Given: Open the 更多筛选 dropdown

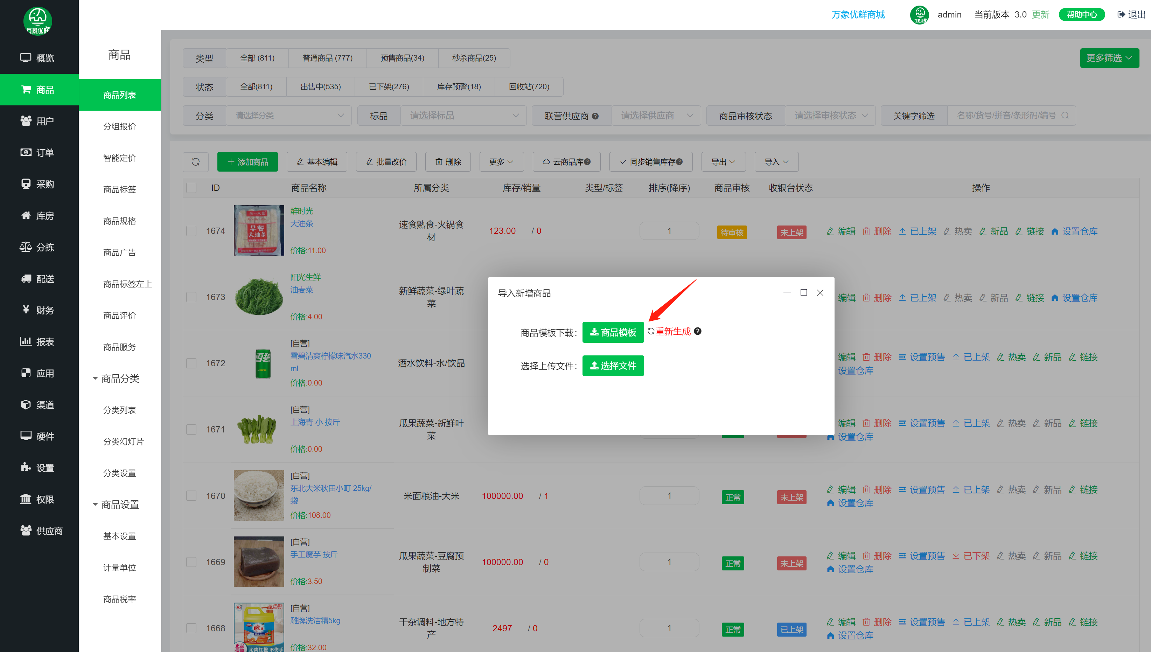Looking at the screenshot, I should point(1109,58).
